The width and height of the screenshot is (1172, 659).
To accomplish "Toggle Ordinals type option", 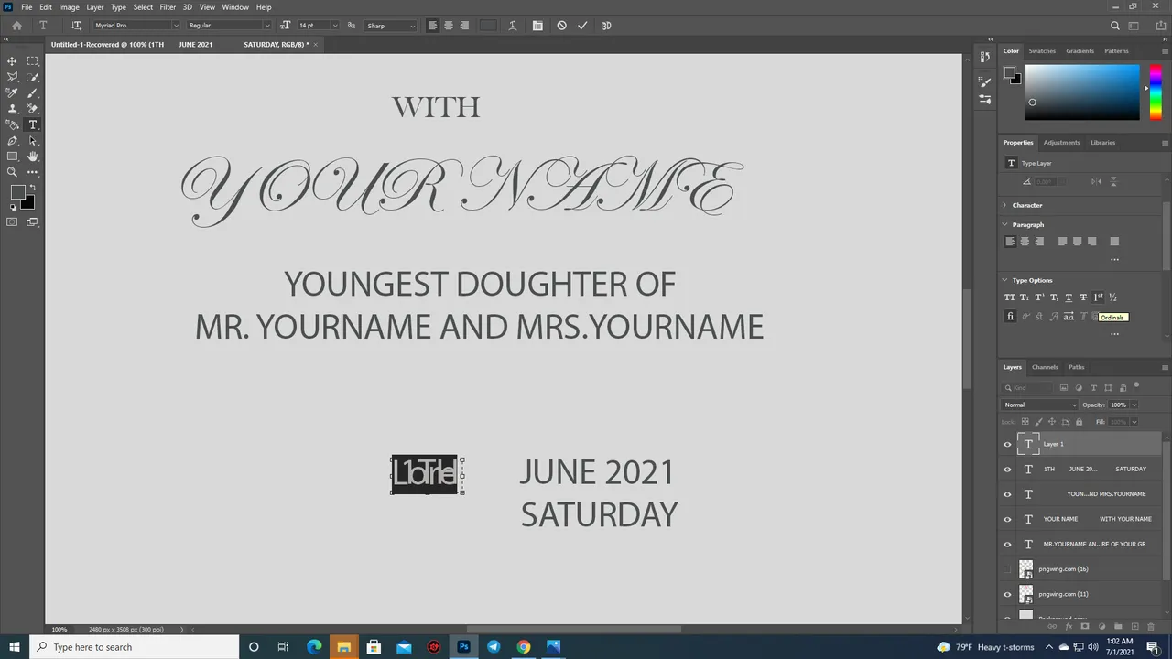I will click(1098, 297).
